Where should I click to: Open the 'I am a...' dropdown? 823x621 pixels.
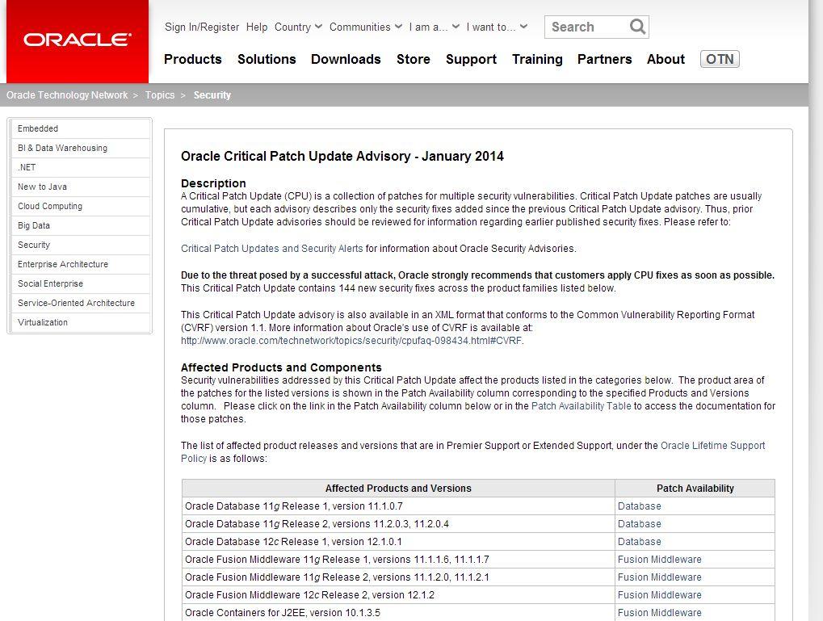coord(434,27)
